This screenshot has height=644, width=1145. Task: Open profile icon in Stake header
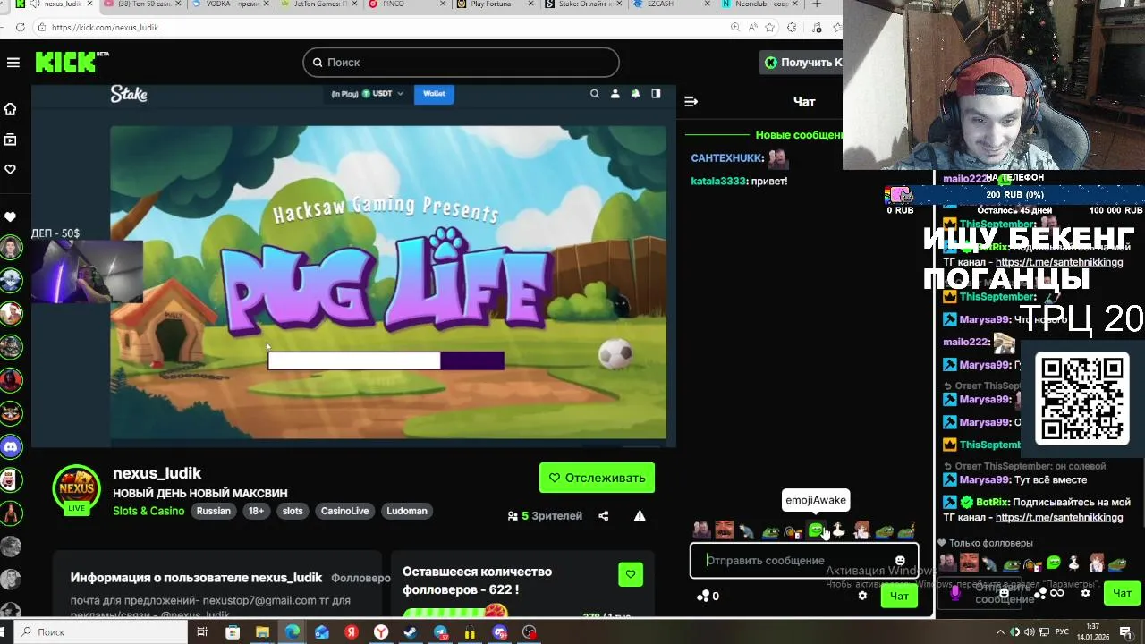tap(615, 93)
